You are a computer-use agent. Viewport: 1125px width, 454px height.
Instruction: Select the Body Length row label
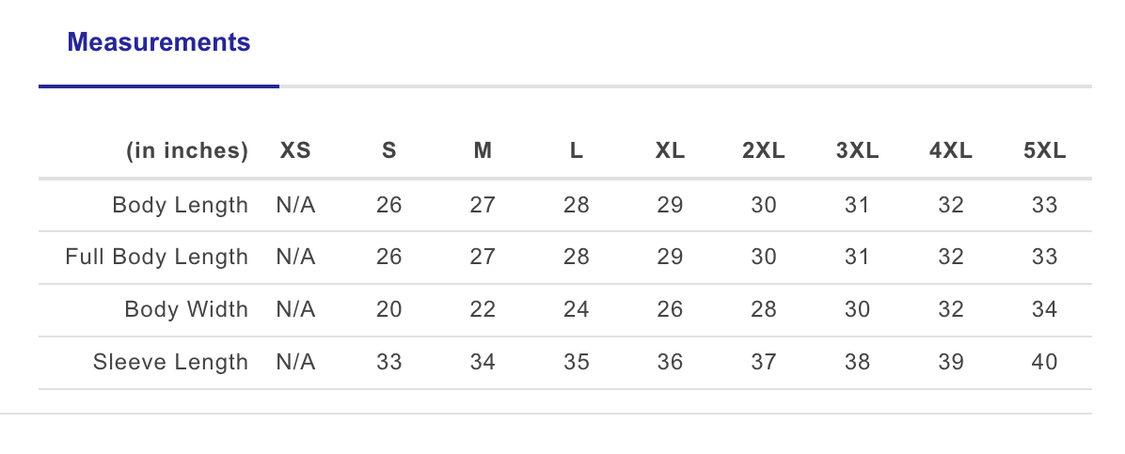[181, 205]
